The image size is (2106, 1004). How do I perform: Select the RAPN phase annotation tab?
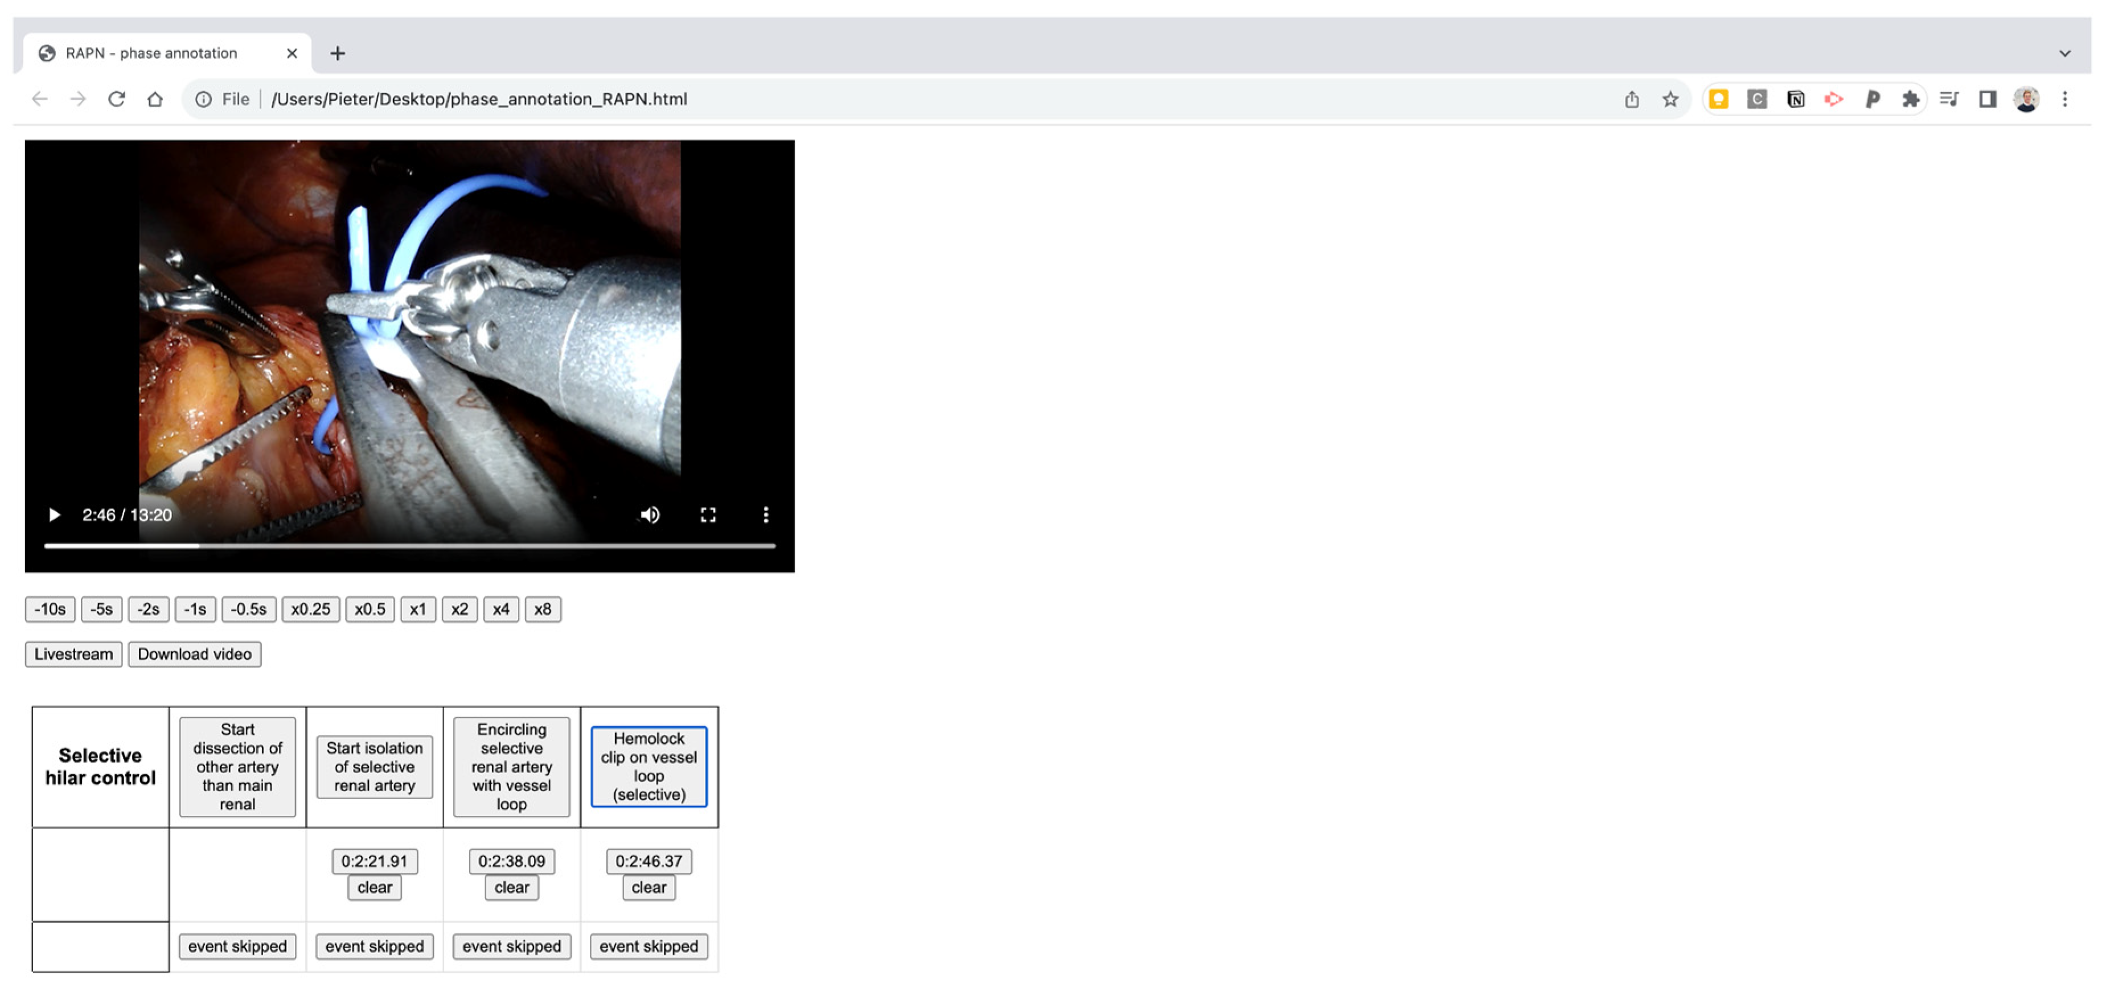click(151, 52)
